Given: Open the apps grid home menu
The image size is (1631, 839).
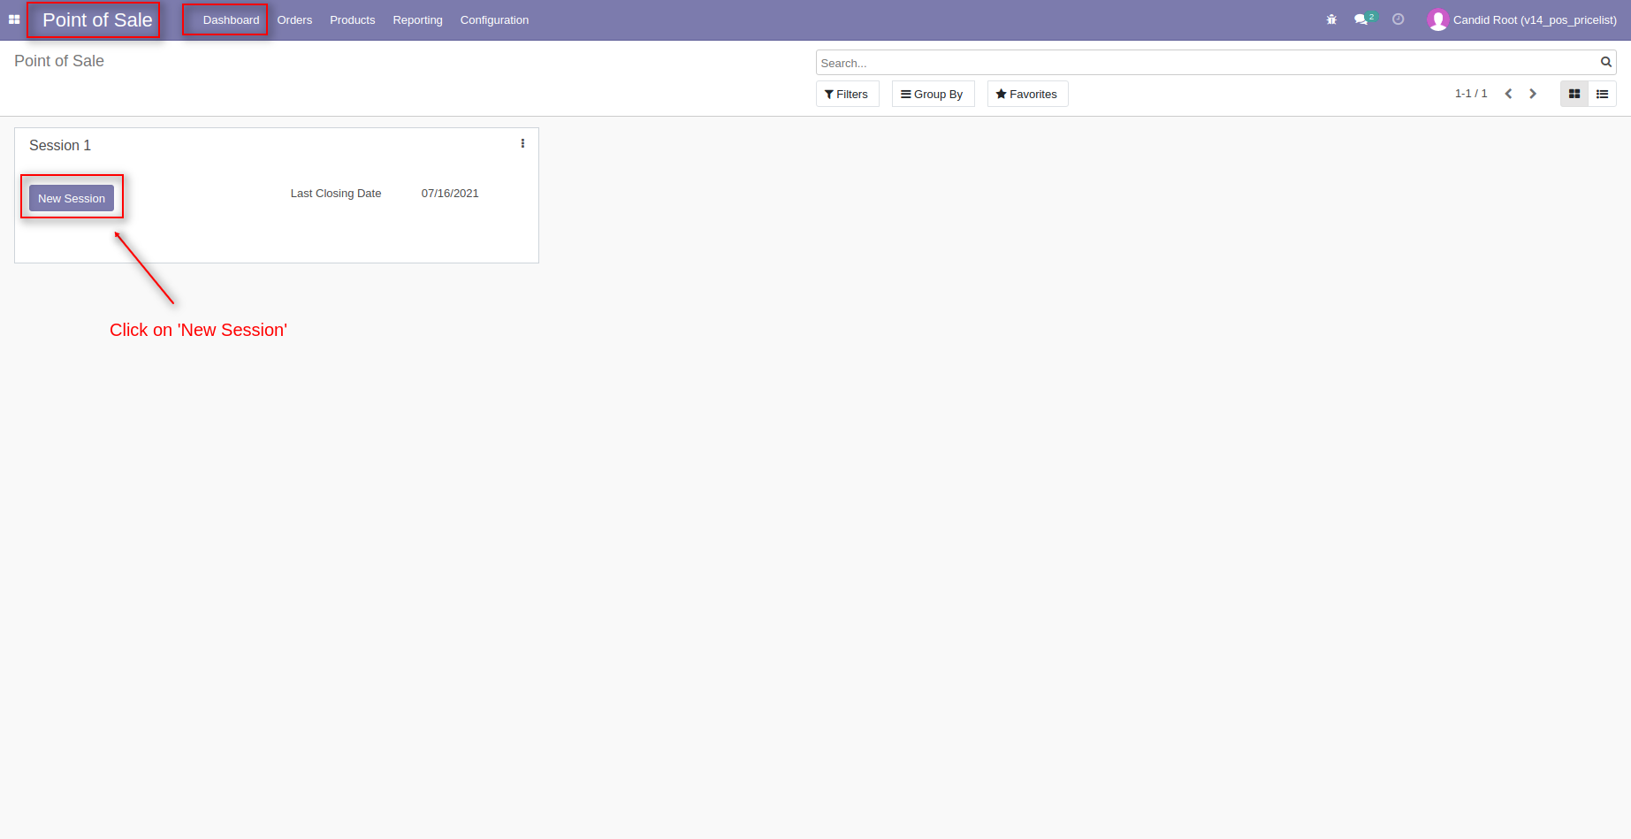Looking at the screenshot, I should click(x=14, y=19).
